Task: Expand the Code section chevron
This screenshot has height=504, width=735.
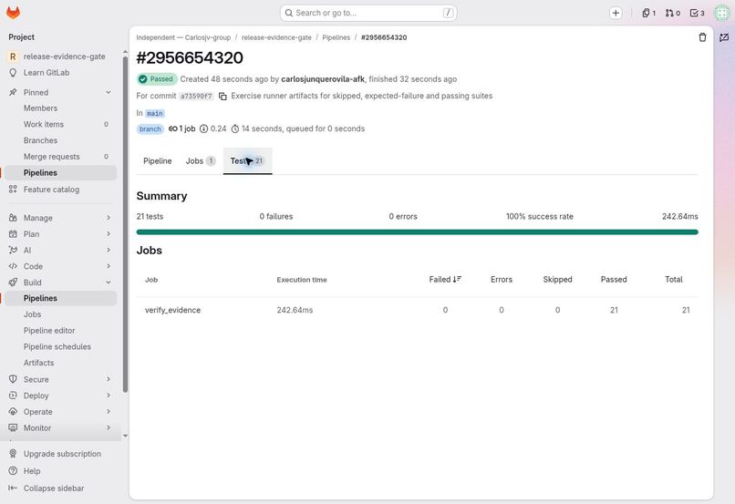Action: [x=109, y=266]
